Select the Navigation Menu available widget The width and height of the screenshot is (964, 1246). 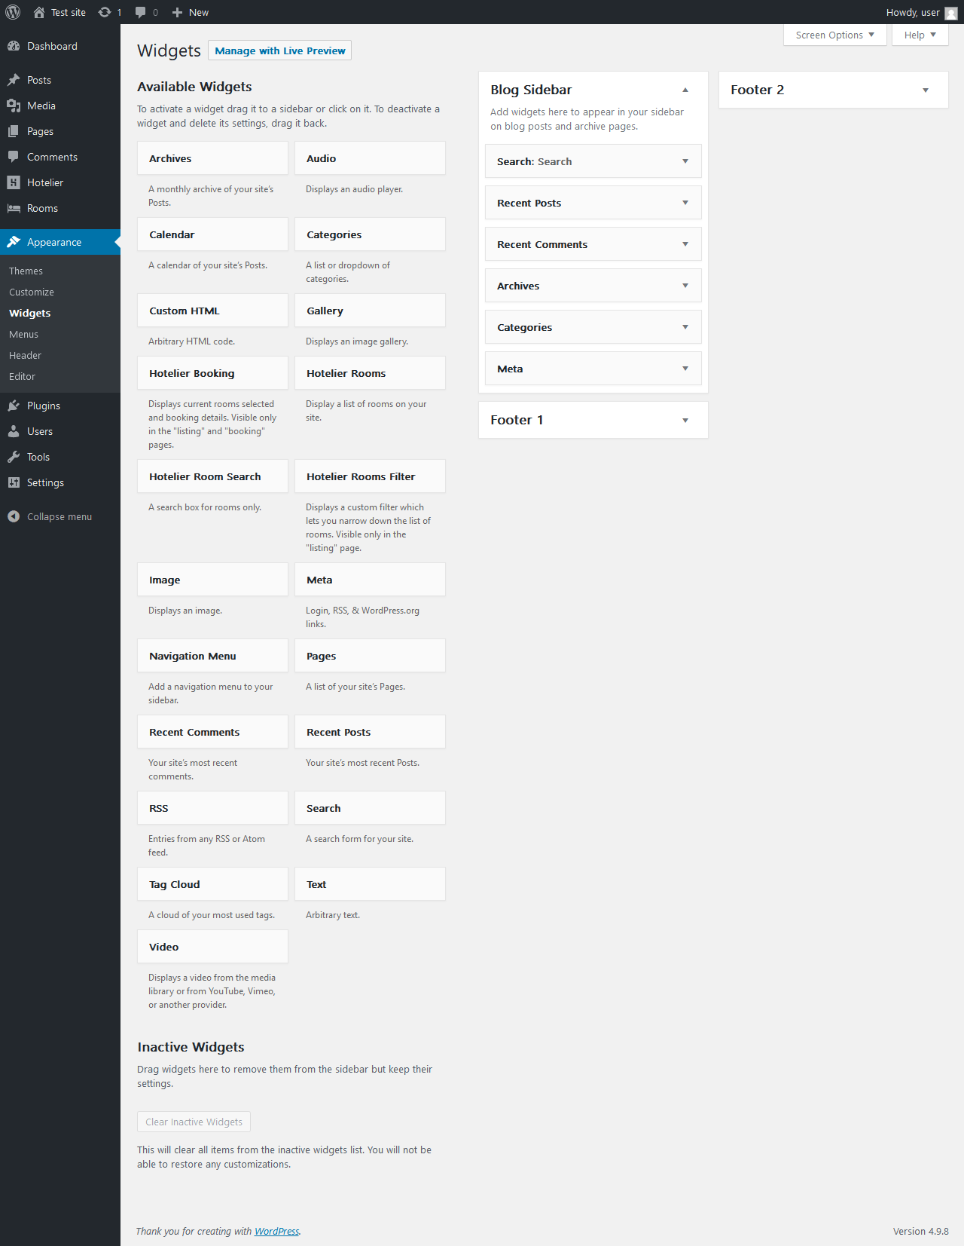(x=212, y=656)
